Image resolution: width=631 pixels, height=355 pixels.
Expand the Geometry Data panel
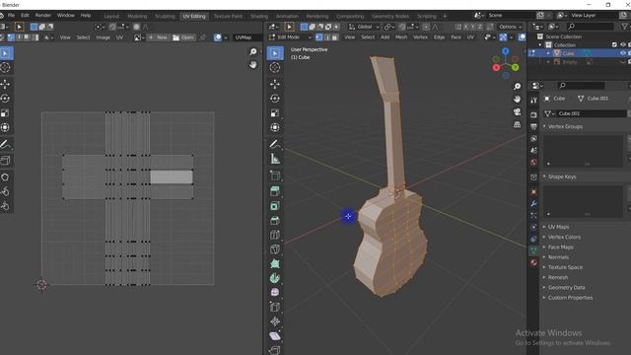566,287
